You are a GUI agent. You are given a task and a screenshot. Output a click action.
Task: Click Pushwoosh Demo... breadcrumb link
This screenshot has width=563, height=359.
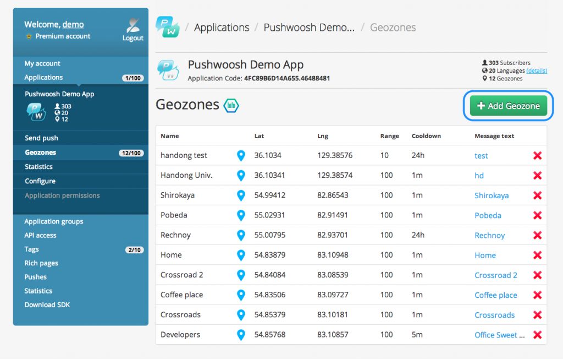click(x=309, y=28)
